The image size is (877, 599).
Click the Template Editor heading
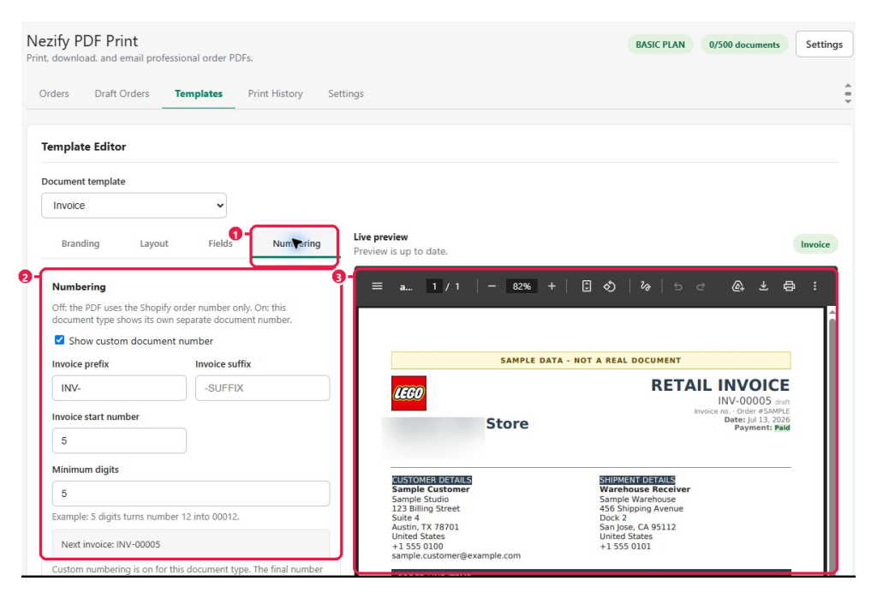[83, 147]
